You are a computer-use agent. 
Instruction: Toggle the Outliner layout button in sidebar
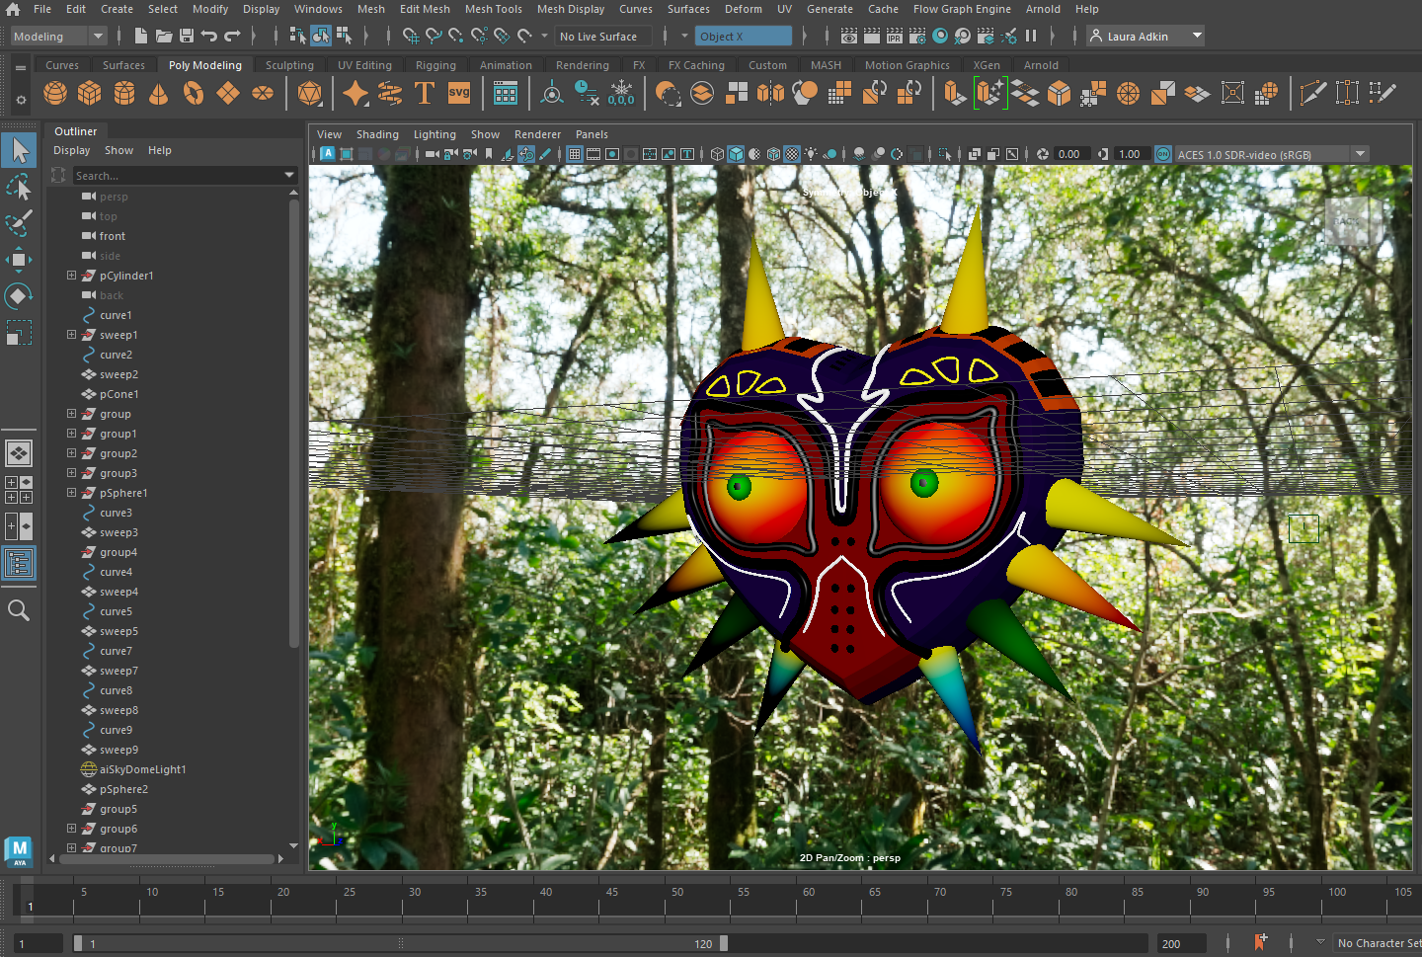[x=19, y=564]
